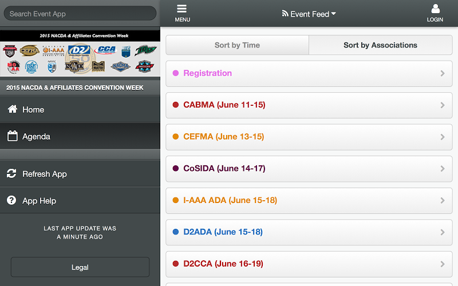Open D2ADA (June 15-18) text
The image size is (458, 286).
tap(223, 232)
